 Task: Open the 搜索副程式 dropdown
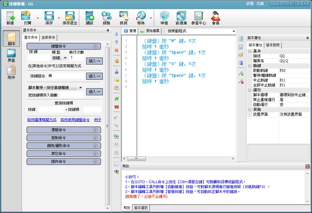[234, 31]
